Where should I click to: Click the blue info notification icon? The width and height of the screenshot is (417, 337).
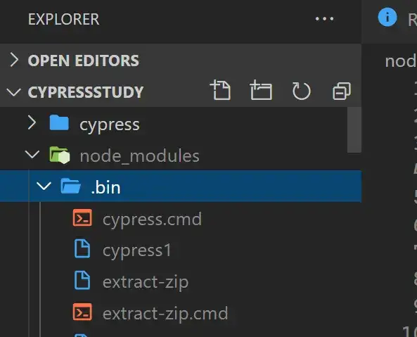387,18
